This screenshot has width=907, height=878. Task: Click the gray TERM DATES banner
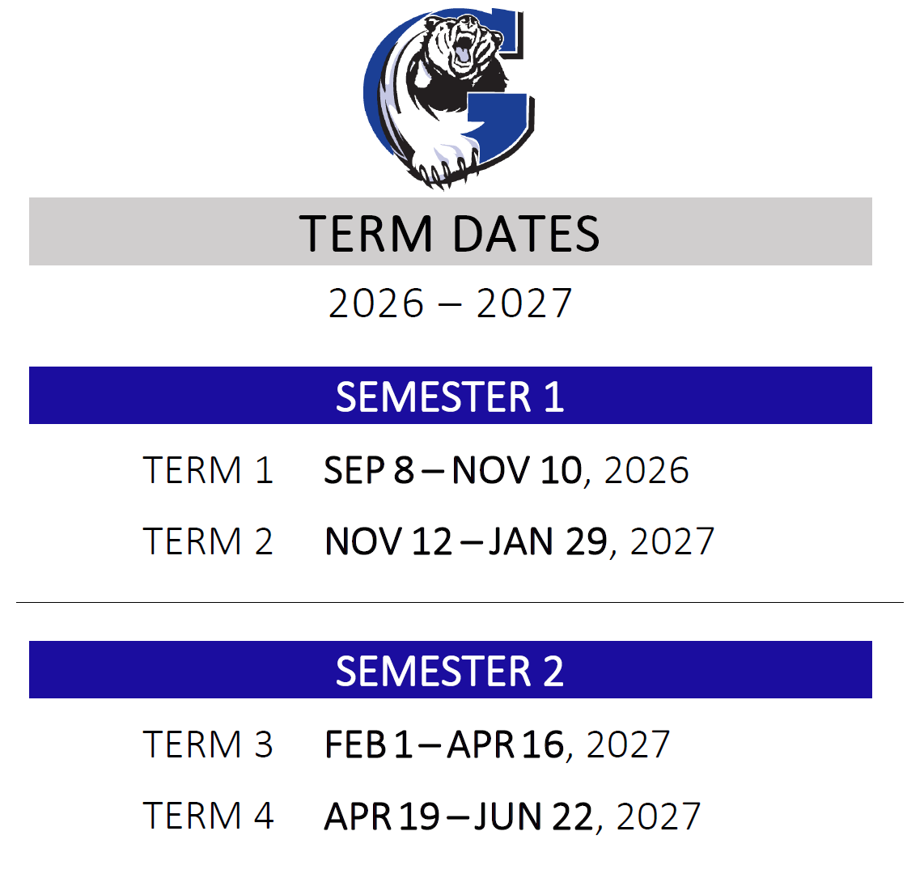click(x=450, y=231)
